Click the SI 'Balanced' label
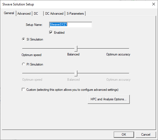Screen dimensions: 158x140 click(x=73, y=54)
